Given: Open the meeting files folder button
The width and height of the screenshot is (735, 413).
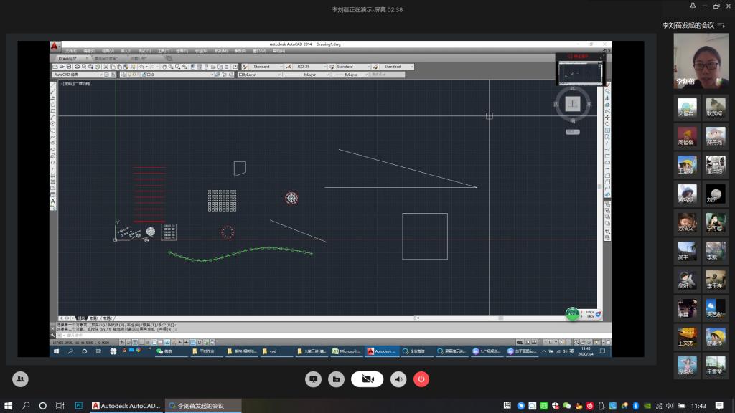Looking at the screenshot, I should [x=336, y=379].
